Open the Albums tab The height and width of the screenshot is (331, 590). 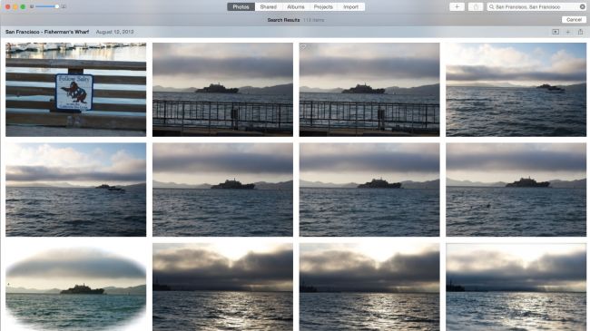(296, 6)
